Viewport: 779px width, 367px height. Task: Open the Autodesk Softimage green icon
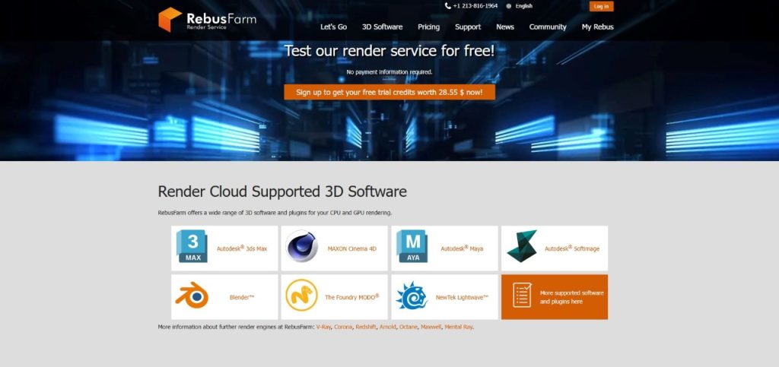click(x=522, y=246)
